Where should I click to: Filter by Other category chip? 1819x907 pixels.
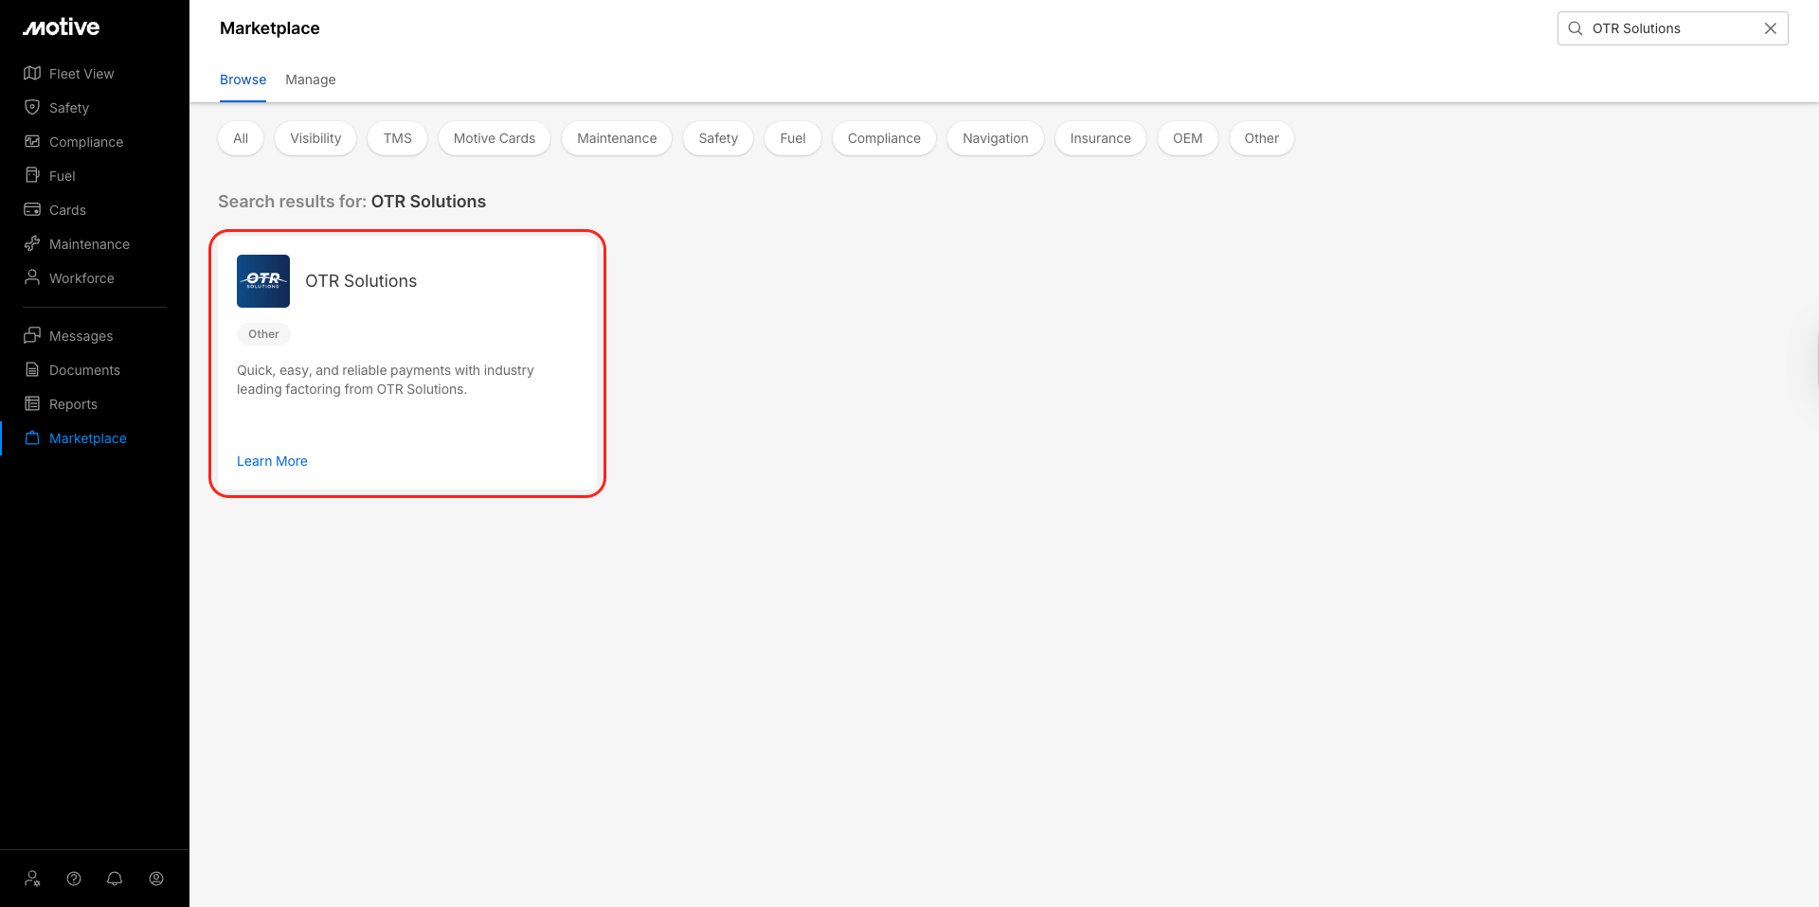coord(1262,138)
